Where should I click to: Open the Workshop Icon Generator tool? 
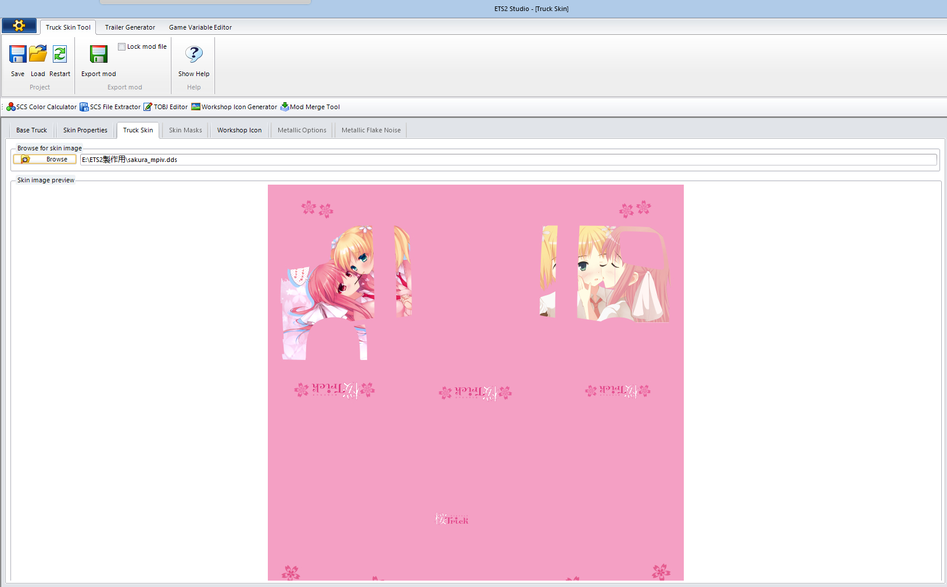click(x=234, y=107)
